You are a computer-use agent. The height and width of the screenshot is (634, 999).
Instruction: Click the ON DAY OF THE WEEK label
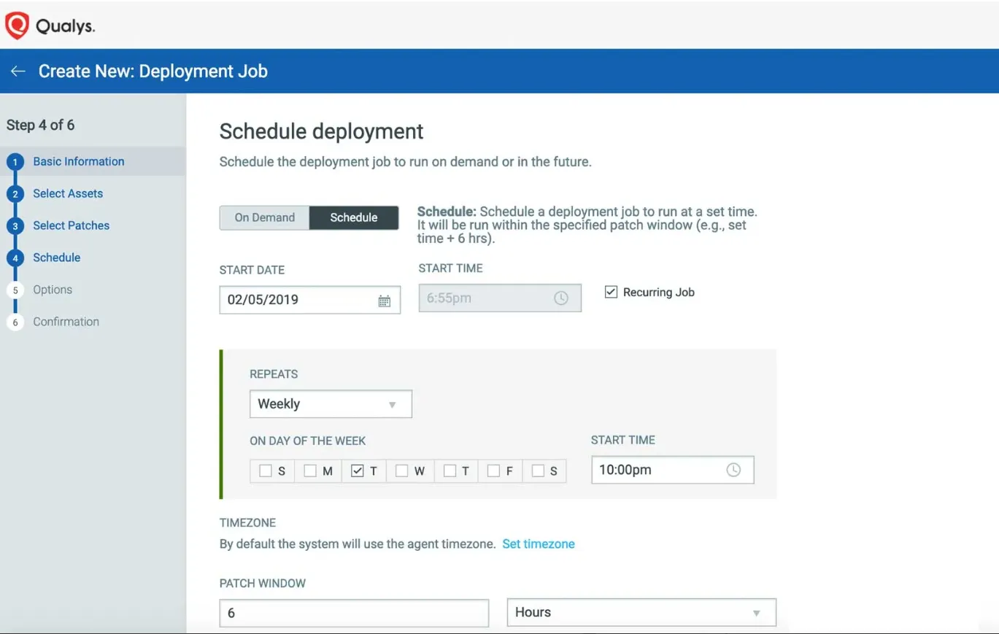tap(308, 441)
